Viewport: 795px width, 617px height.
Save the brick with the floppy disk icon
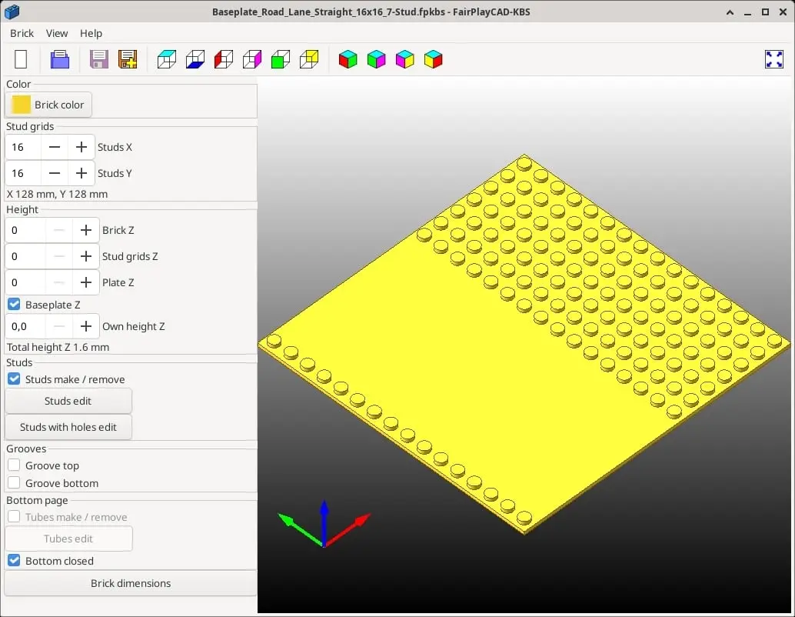click(x=99, y=59)
